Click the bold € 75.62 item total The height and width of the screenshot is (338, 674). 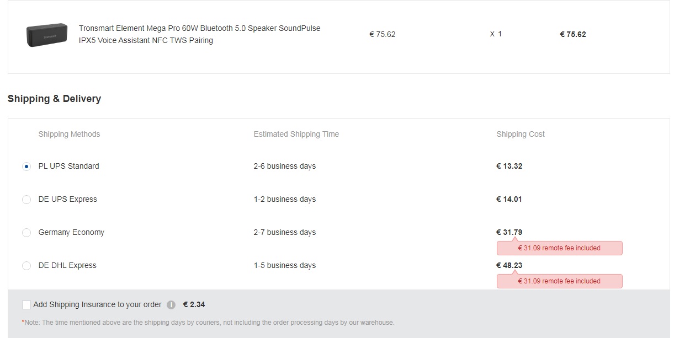click(x=572, y=34)
